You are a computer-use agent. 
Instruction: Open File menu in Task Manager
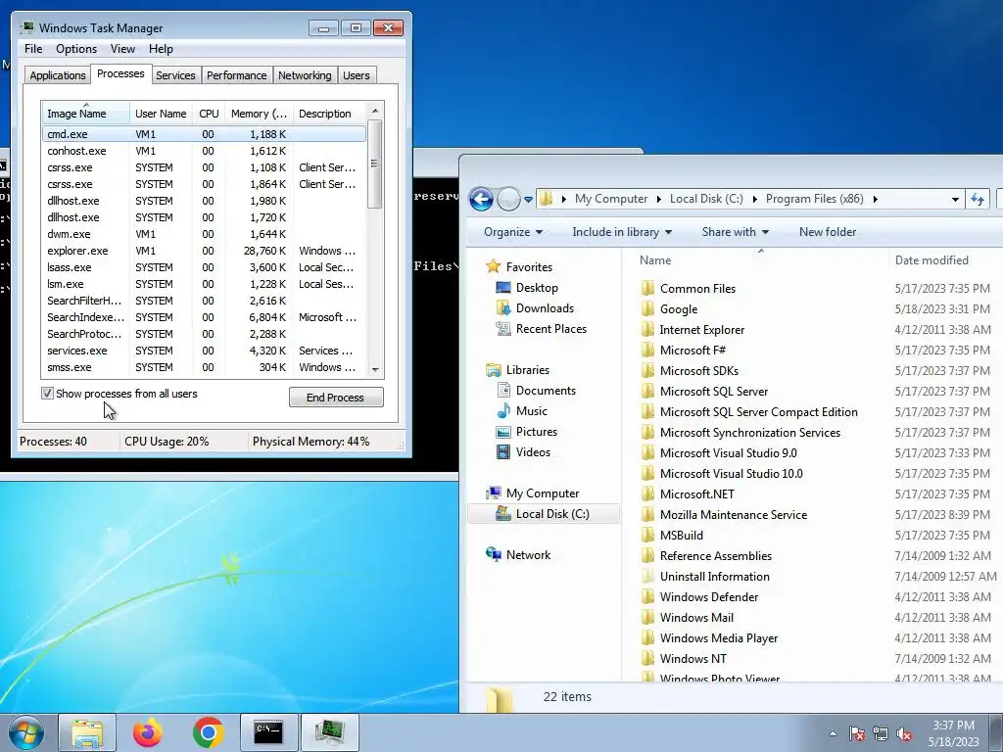(x=33, y=49)
